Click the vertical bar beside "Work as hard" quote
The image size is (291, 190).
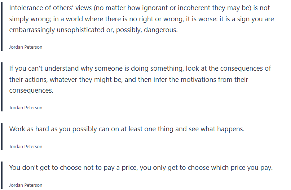click(2, 137)
